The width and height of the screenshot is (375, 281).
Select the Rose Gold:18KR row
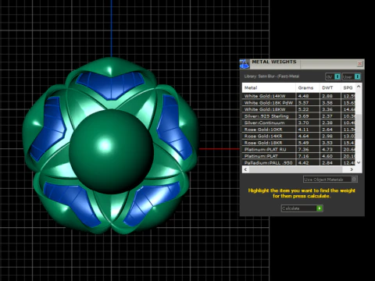[298, 143]
